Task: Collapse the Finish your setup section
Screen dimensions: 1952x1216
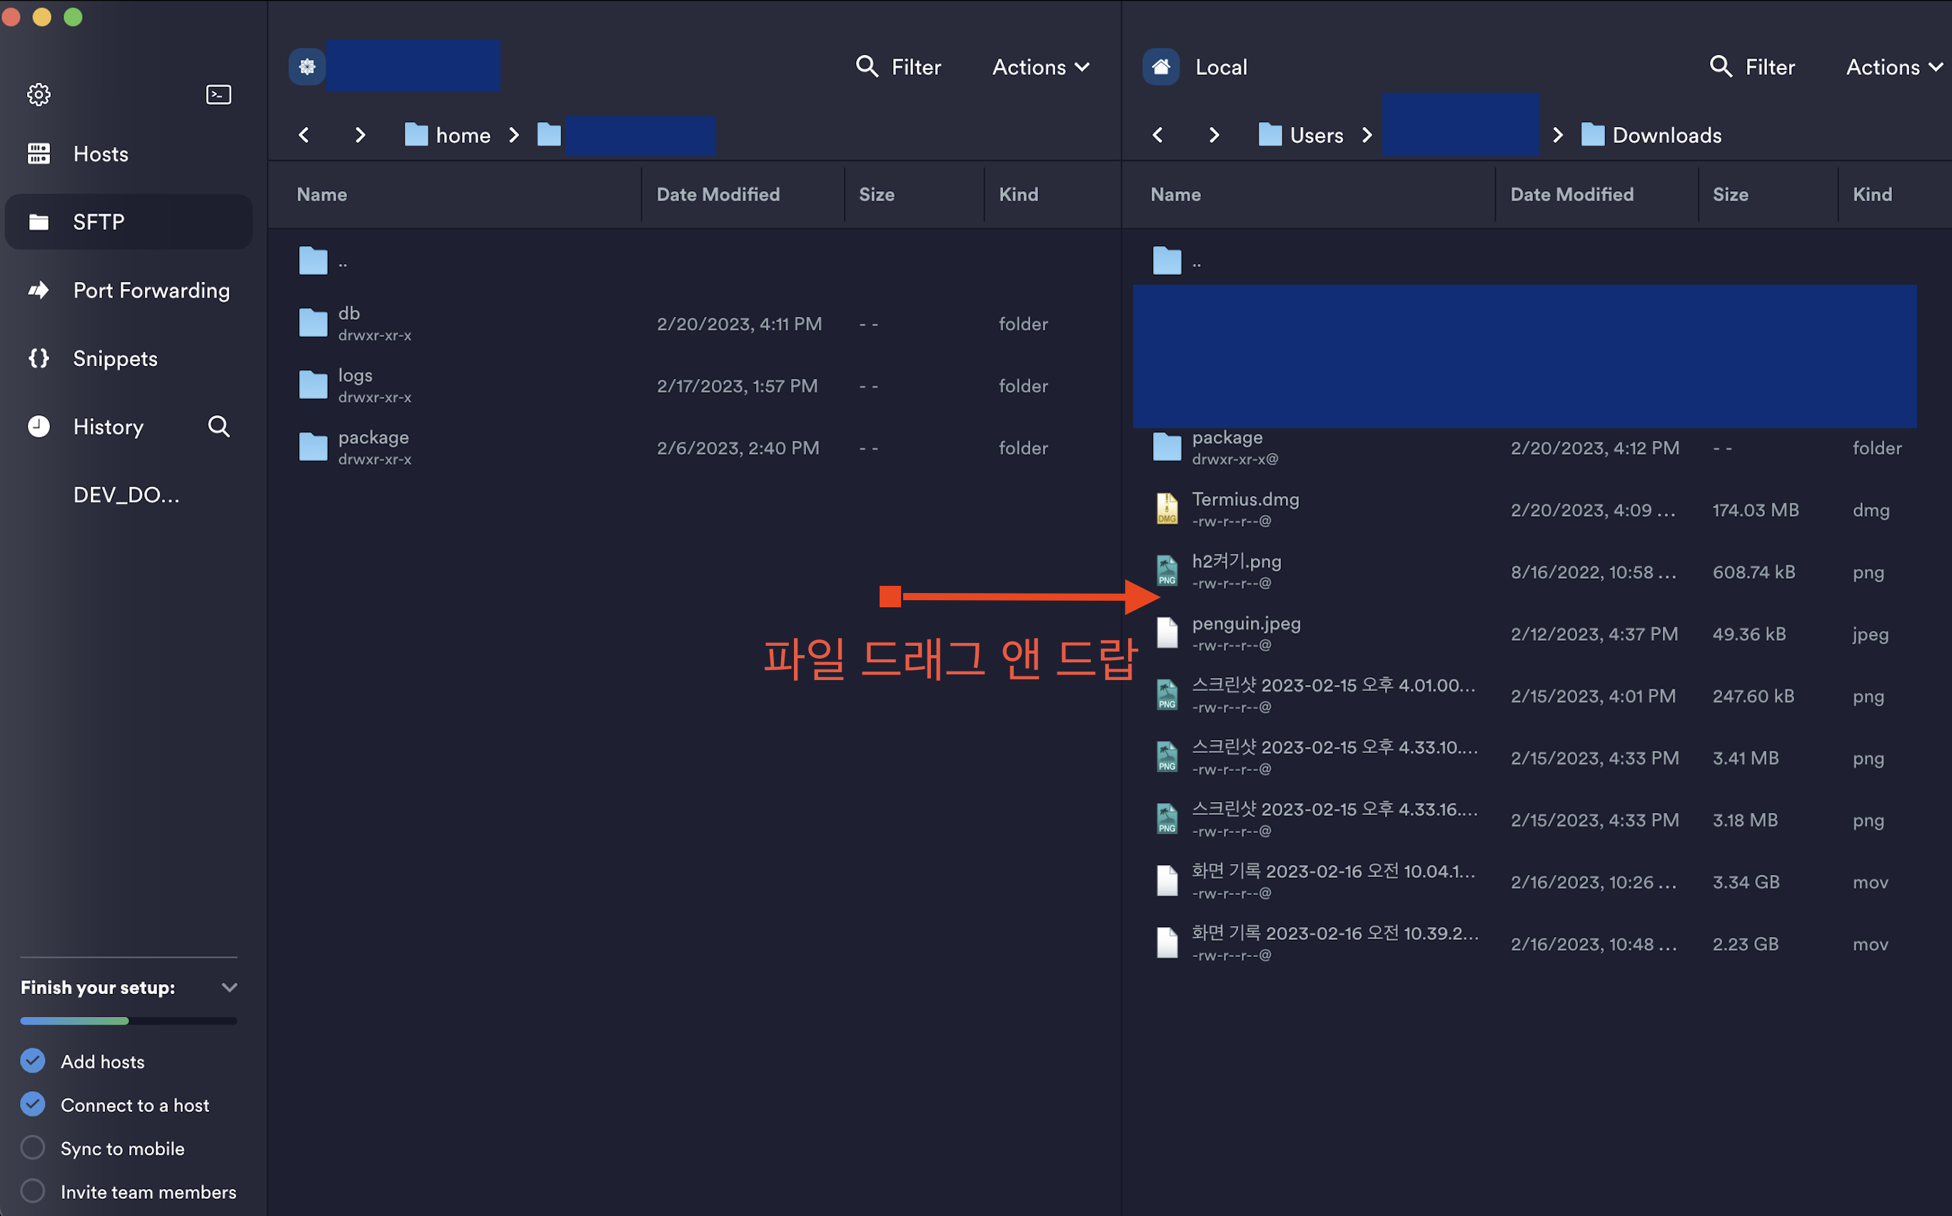Action: 229,987
